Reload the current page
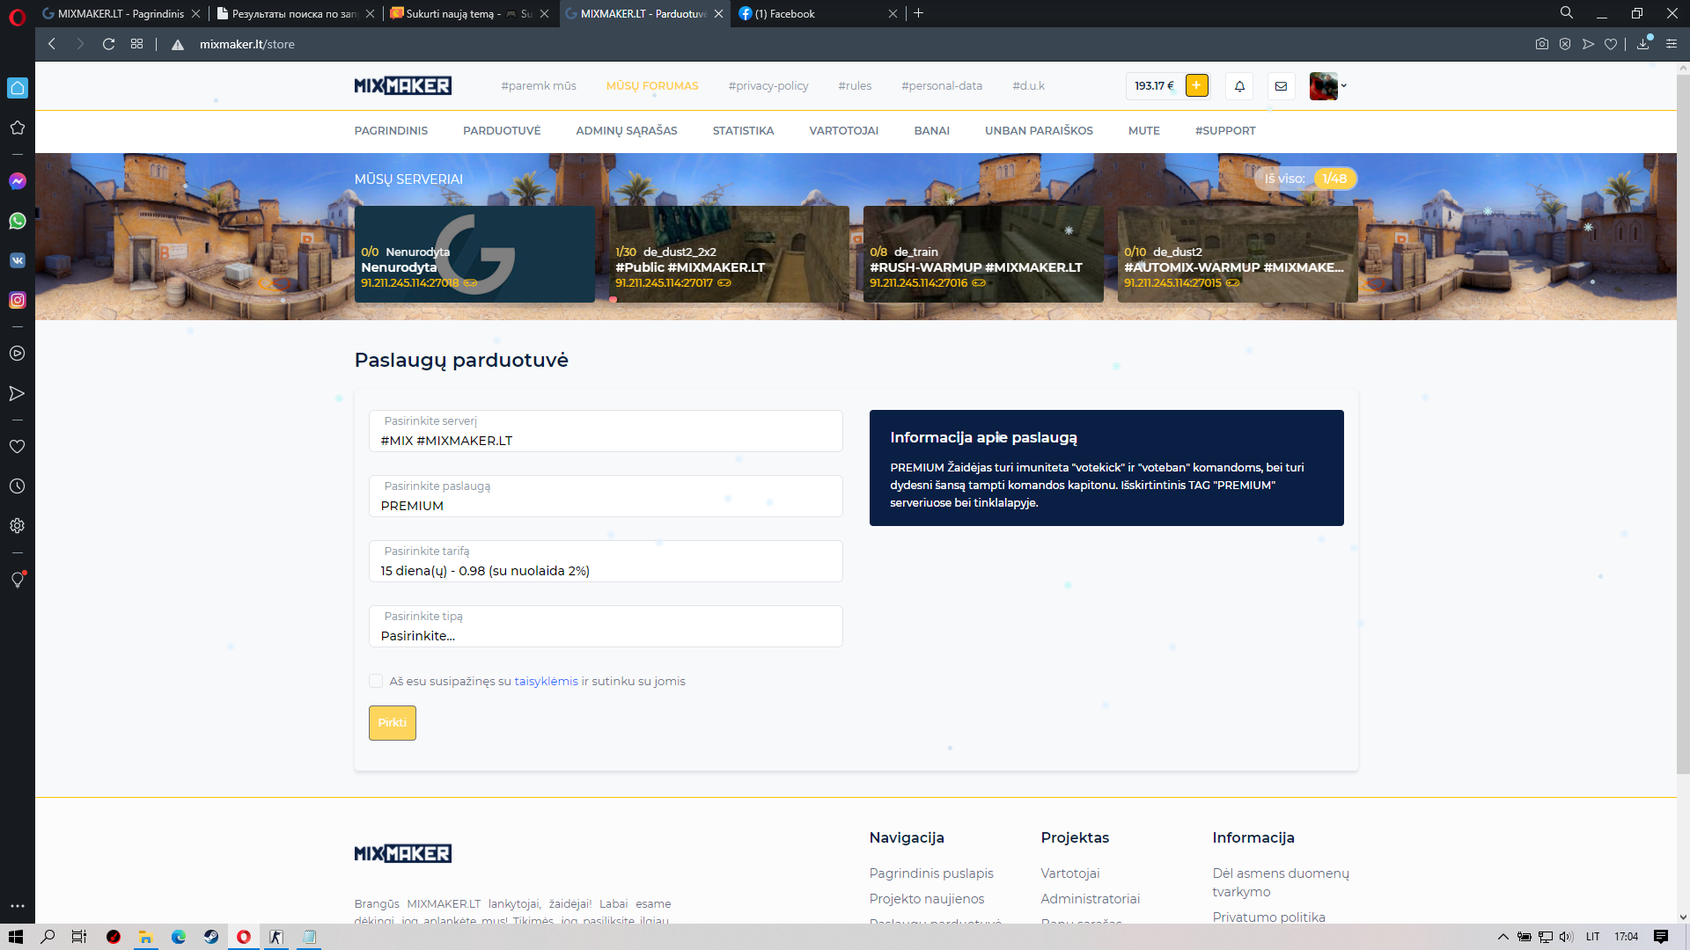 click(x=108, y=44)
